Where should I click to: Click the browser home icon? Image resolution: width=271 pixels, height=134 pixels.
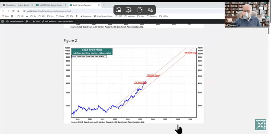pos(18,11)
